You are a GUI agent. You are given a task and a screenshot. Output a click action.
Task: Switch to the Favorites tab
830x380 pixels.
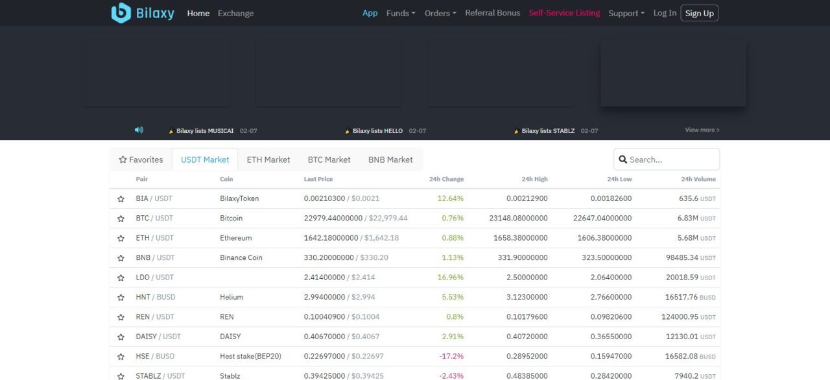(x=141, y=160)
